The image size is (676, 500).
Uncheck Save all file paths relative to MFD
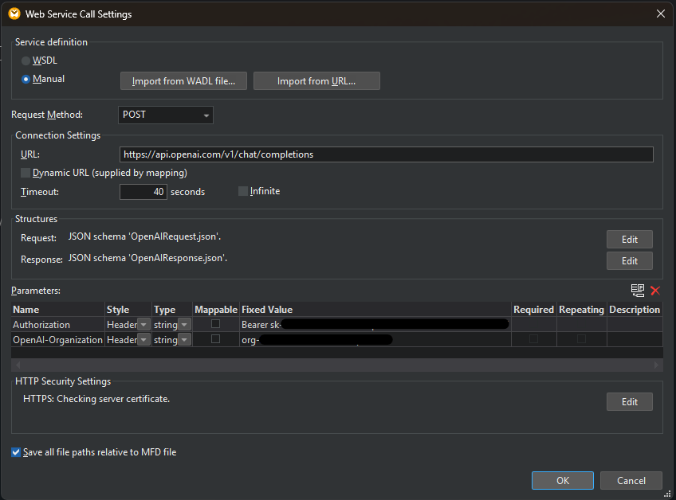coord(15,451)
